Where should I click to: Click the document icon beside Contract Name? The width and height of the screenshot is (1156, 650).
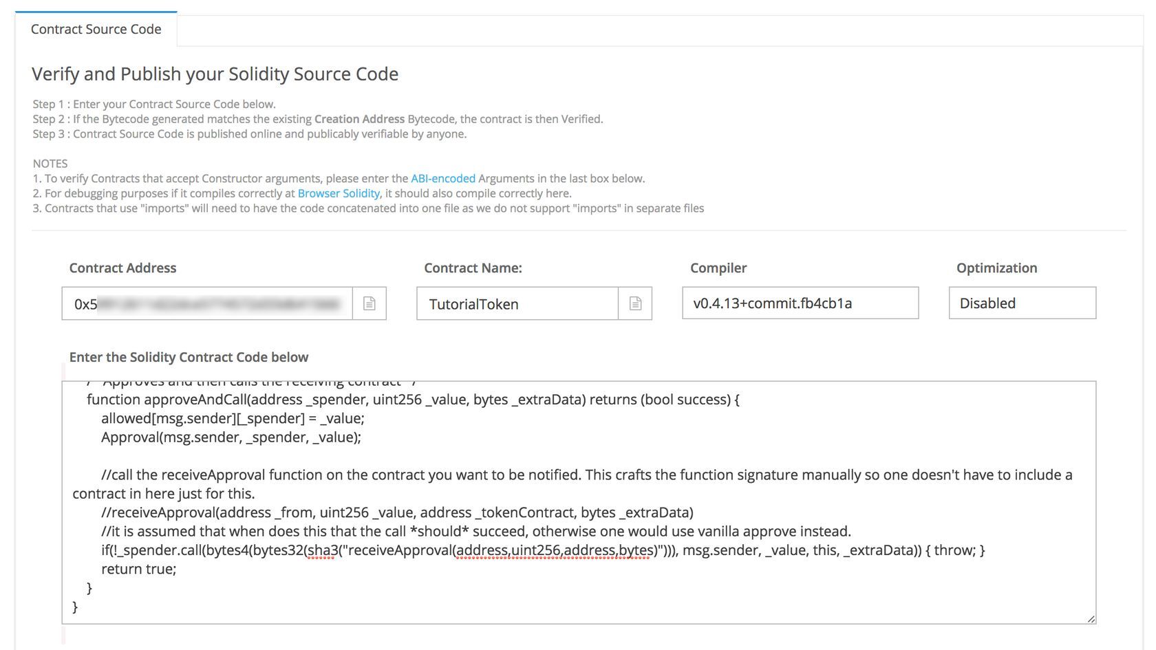[x=634, y=303]
